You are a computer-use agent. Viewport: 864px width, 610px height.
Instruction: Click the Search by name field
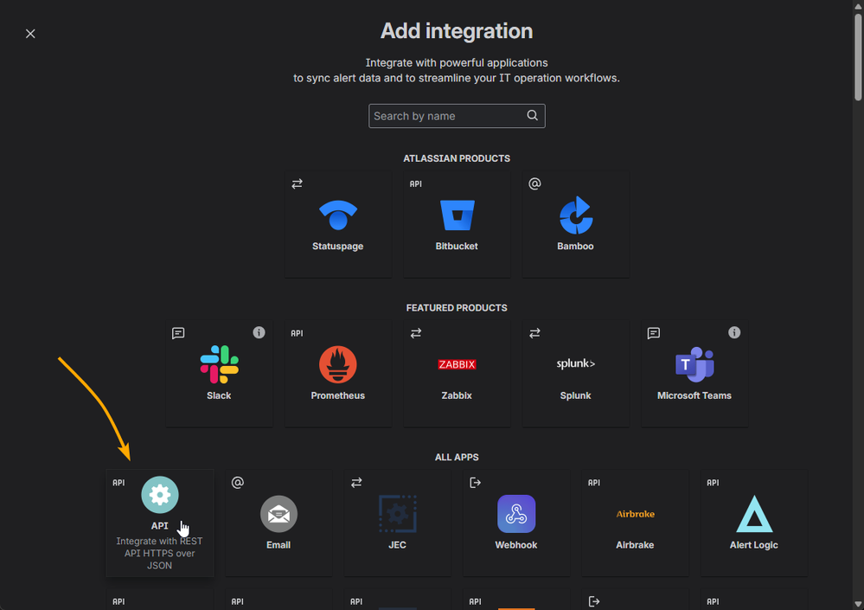click(x=457, y=116)
